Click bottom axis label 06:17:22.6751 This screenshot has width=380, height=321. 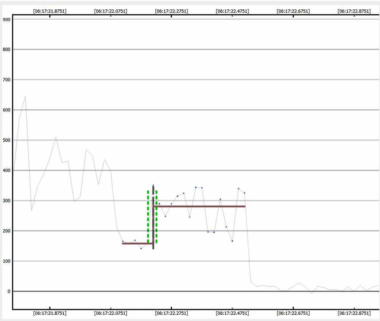(x=293, y=313)
